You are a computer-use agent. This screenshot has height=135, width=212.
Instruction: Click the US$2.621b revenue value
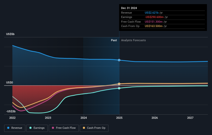152,13
